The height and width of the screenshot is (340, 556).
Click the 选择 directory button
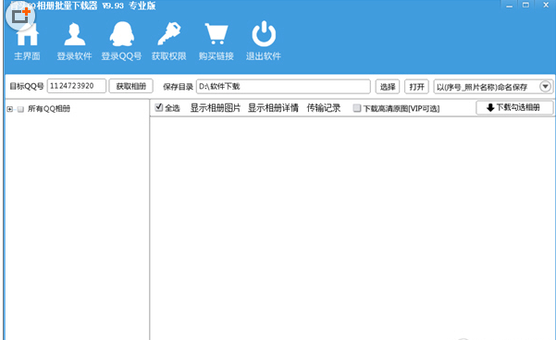388,87
